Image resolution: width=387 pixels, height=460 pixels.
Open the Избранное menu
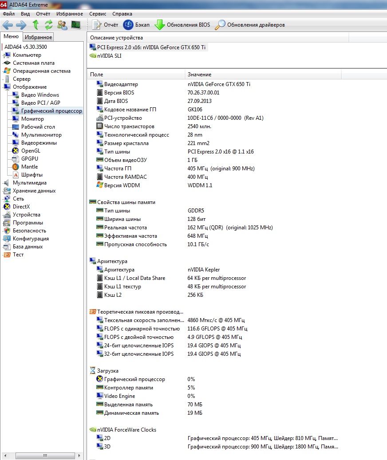tap(70, 14)
